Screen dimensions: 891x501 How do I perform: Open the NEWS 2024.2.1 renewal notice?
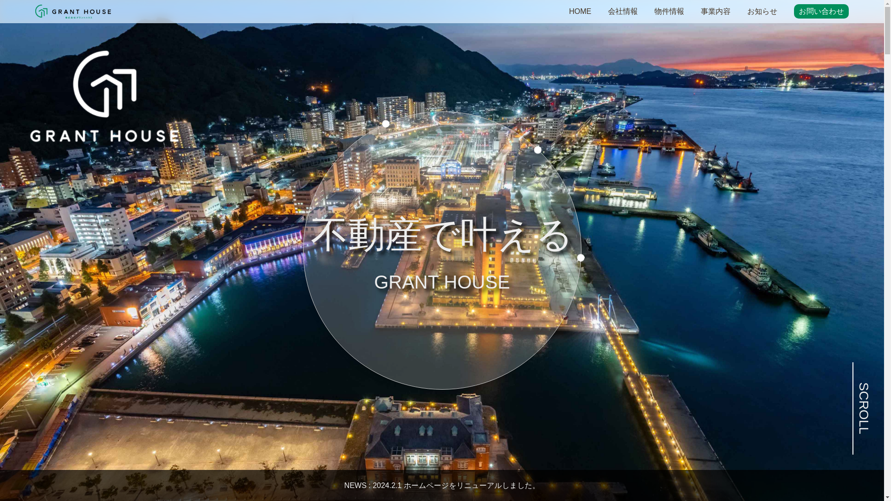coord(441,485)
